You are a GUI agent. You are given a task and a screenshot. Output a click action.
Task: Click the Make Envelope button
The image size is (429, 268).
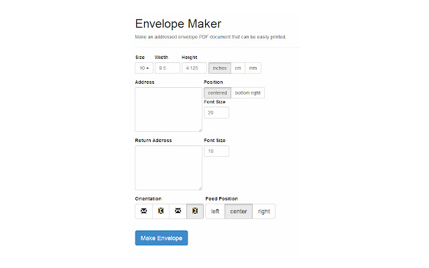coord(162,239)
